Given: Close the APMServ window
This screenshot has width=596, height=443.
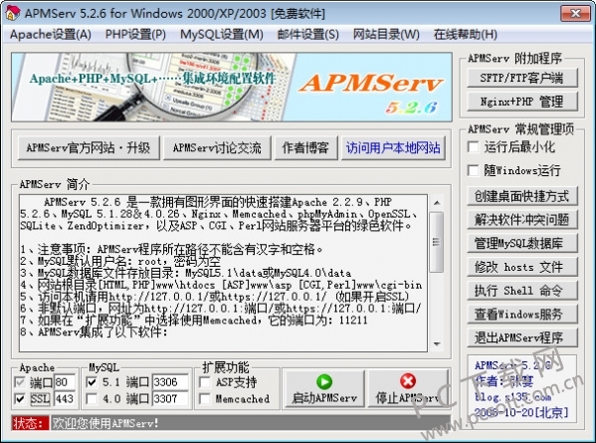Looking at the screenshot, I should 575,13.
